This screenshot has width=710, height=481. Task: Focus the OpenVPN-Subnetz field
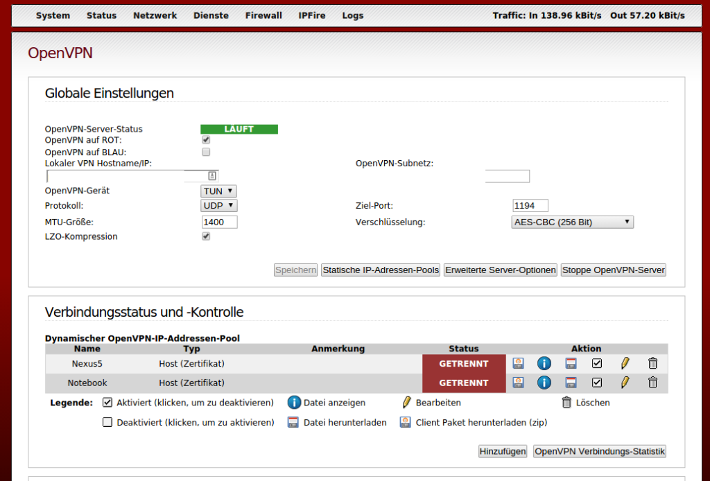click(507, 176)
